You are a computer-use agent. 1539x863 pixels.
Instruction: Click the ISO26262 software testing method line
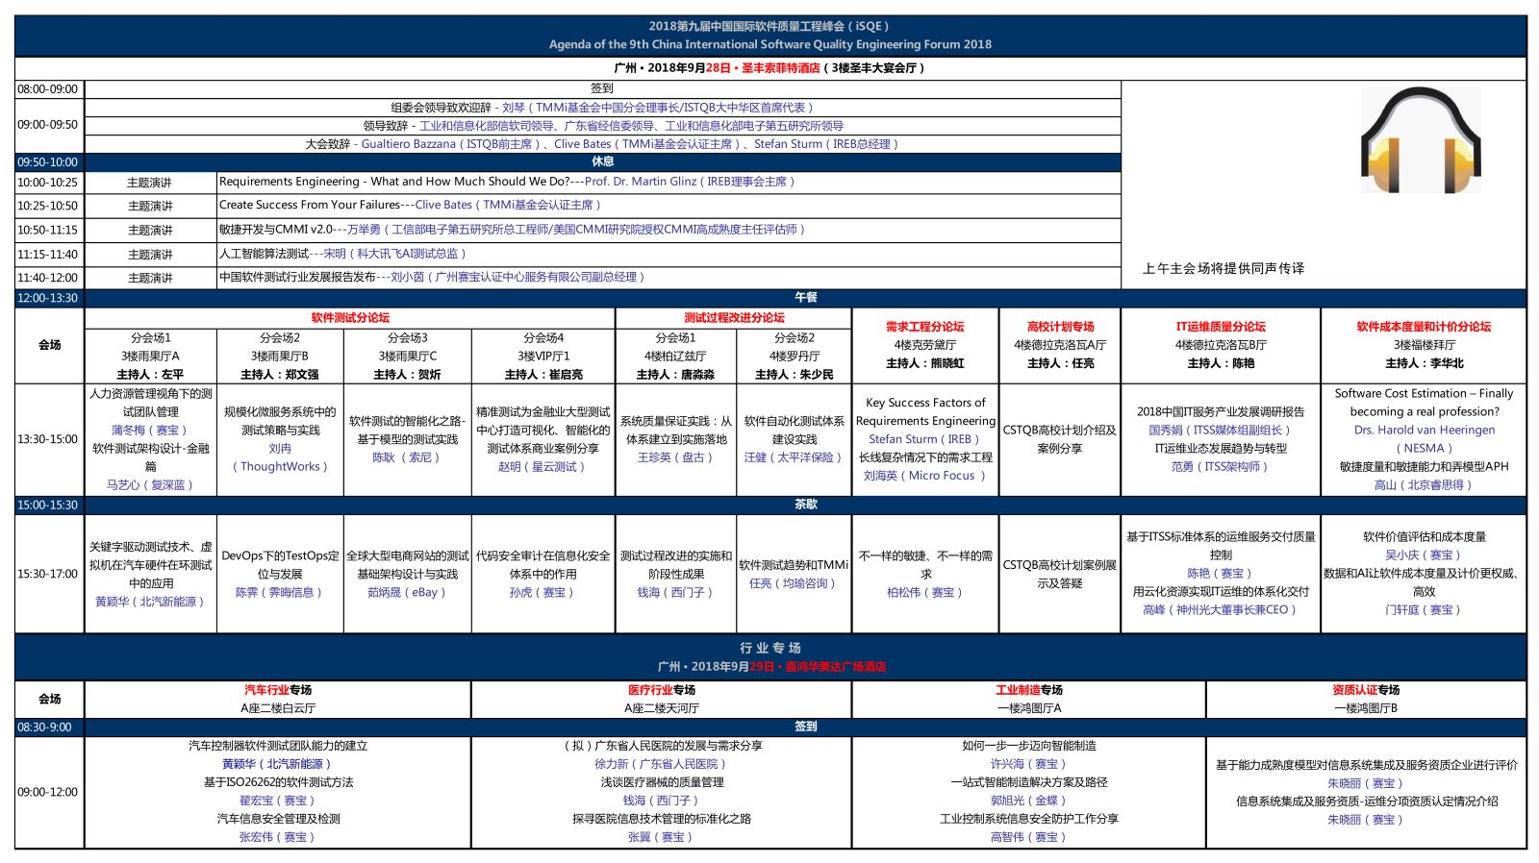click(278, 782)
